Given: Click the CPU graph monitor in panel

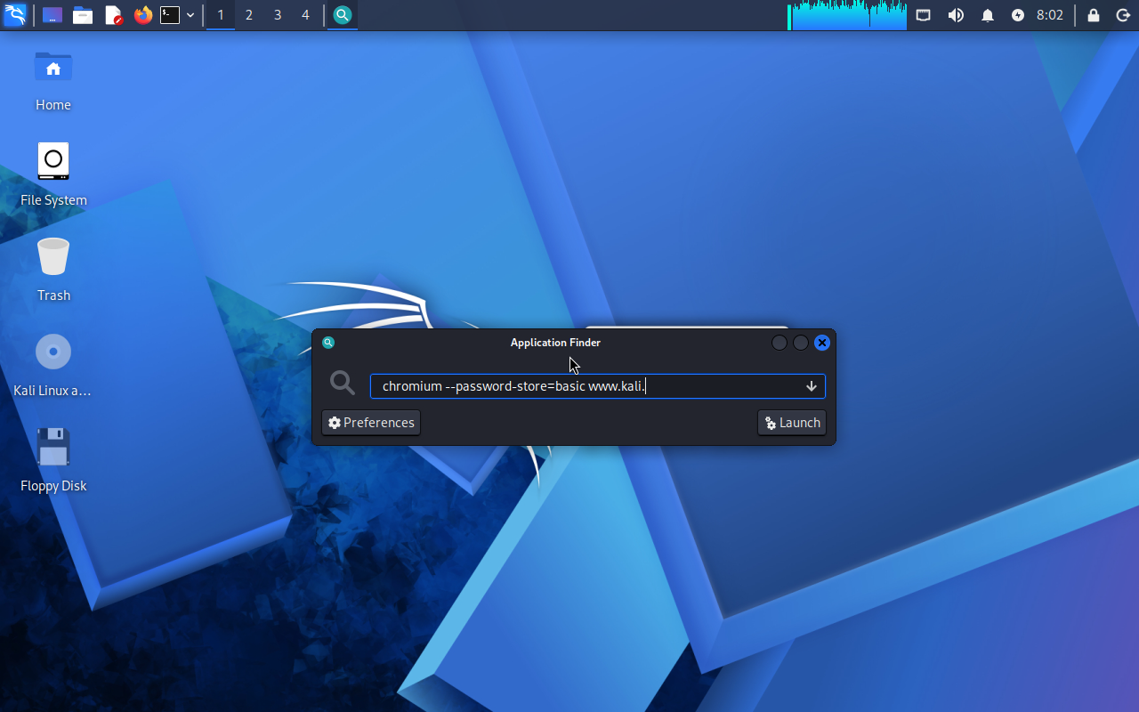Looking at the screenshot, I should (847, 15).
